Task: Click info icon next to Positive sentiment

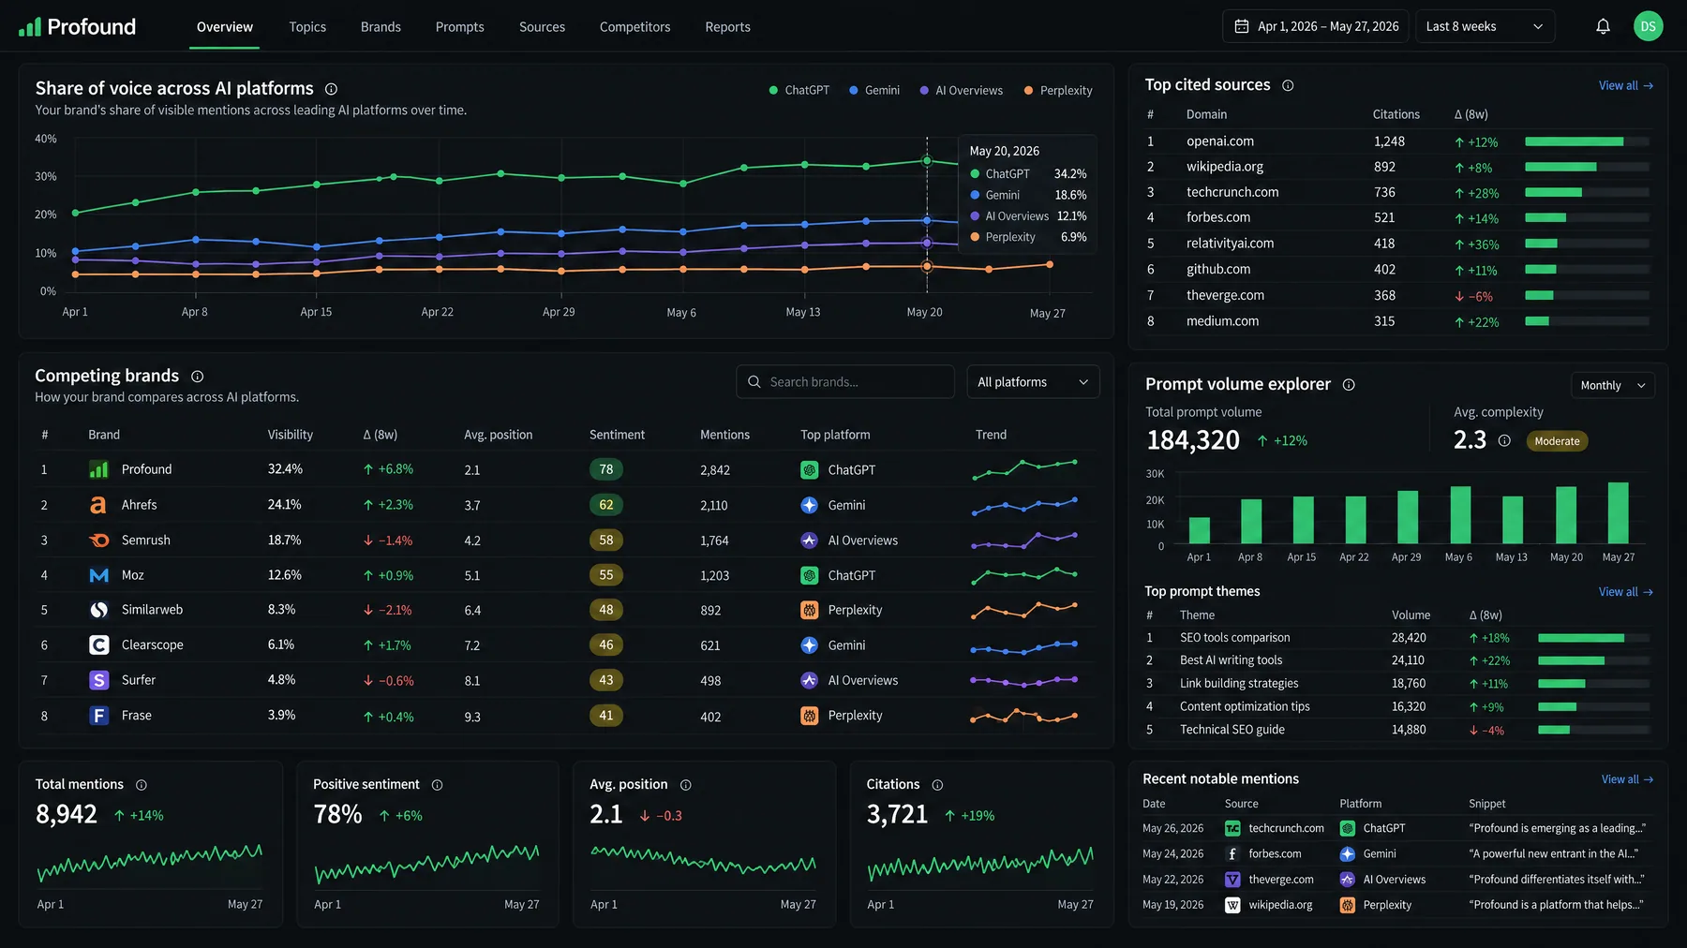Action: click(437, 785)
